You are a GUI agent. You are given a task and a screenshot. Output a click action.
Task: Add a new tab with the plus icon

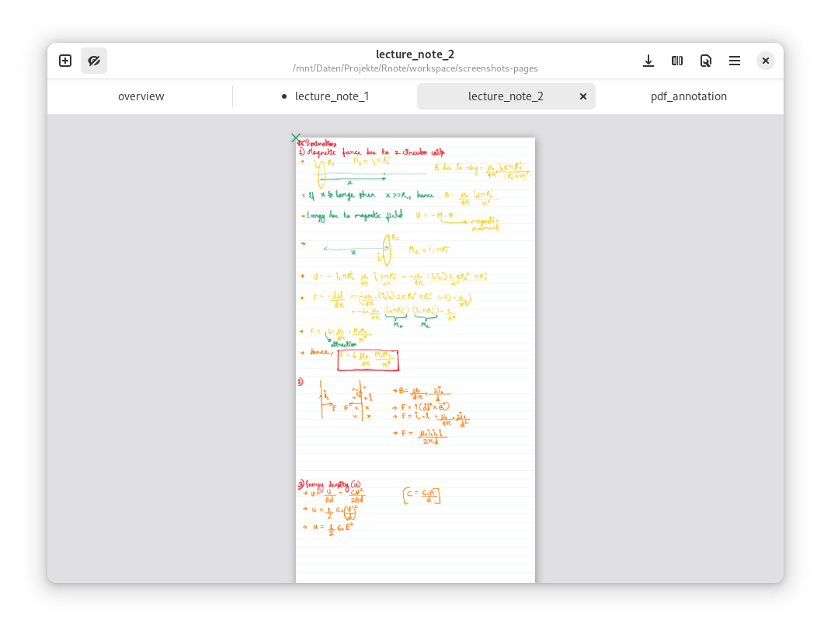pyautogui.click(x=65, y=61)
